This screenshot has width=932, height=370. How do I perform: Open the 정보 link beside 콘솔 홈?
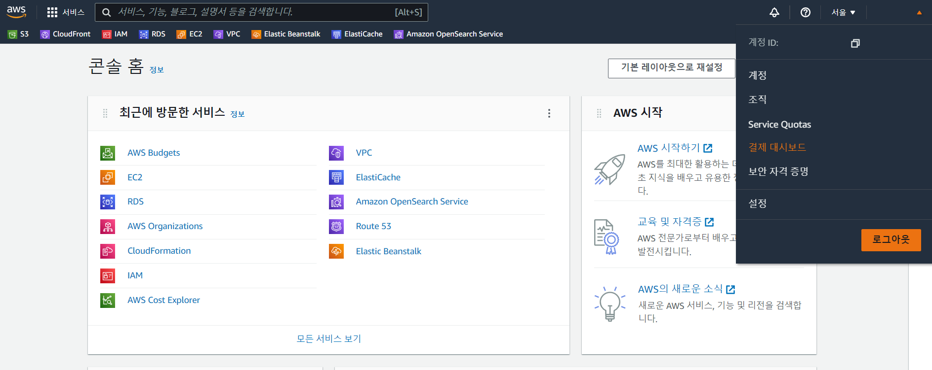157,70
